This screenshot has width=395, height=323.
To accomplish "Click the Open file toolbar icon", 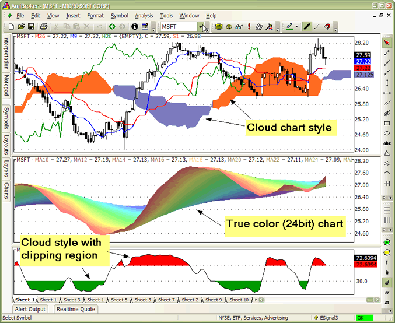I will pos(21,27).
